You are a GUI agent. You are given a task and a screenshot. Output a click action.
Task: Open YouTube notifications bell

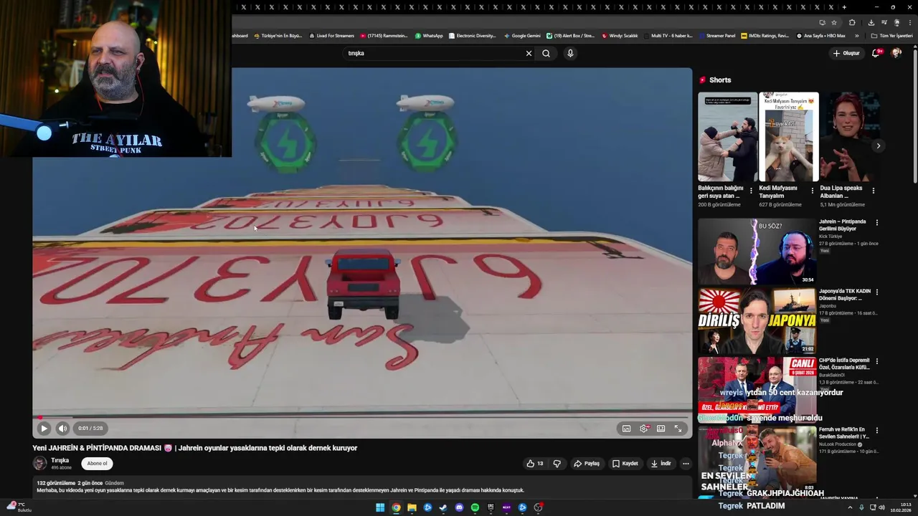point(876,53)
